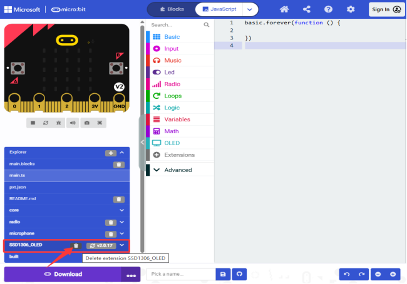Switch to the Blocks editor tab
Screen dimensions: 407x284
pos(172,9)
